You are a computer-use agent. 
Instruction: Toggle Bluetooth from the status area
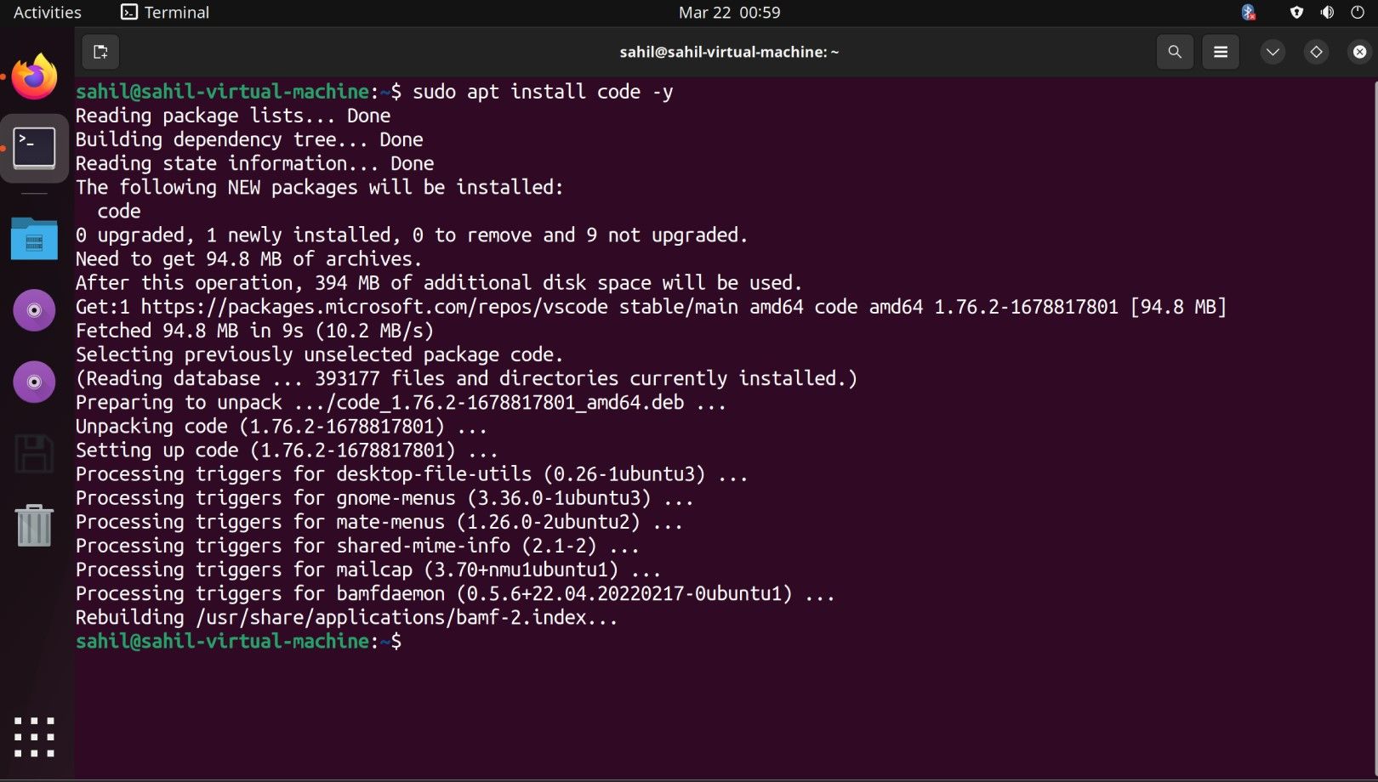point(1249,12)
